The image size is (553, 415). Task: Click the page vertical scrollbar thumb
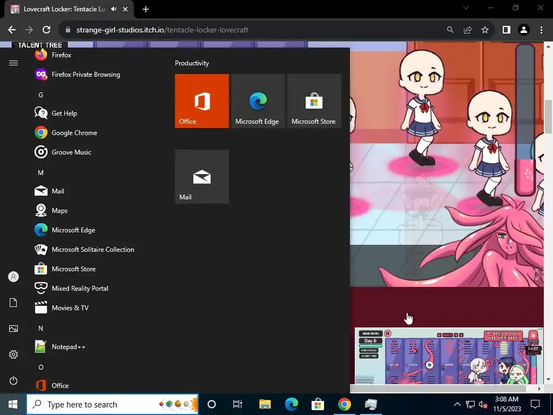point(549,117)
